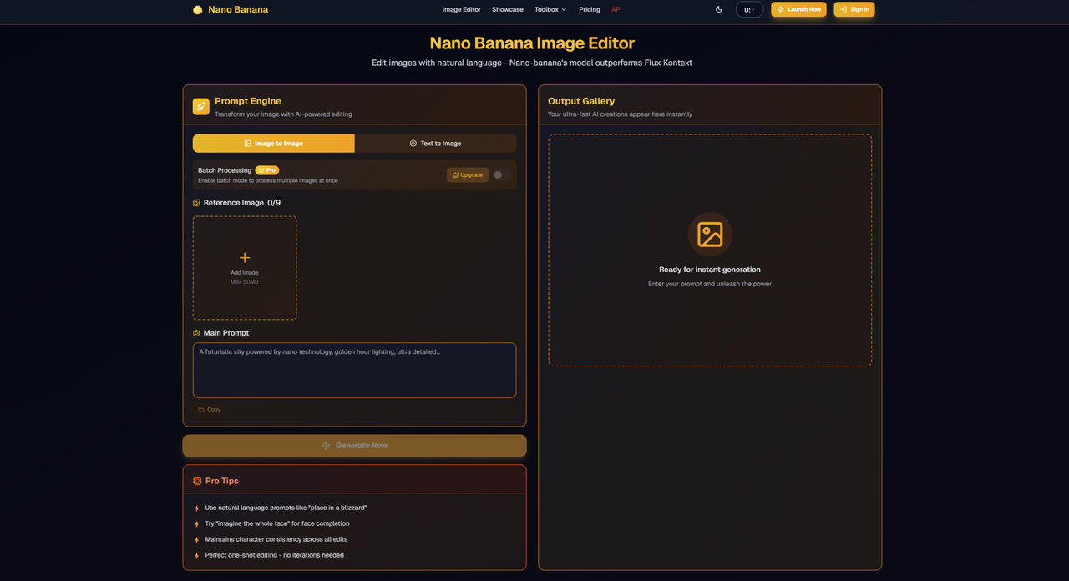This screenshot has width=1069, height=581.
Task: Click the Launch Now button
Action: [x=798, y=9]
